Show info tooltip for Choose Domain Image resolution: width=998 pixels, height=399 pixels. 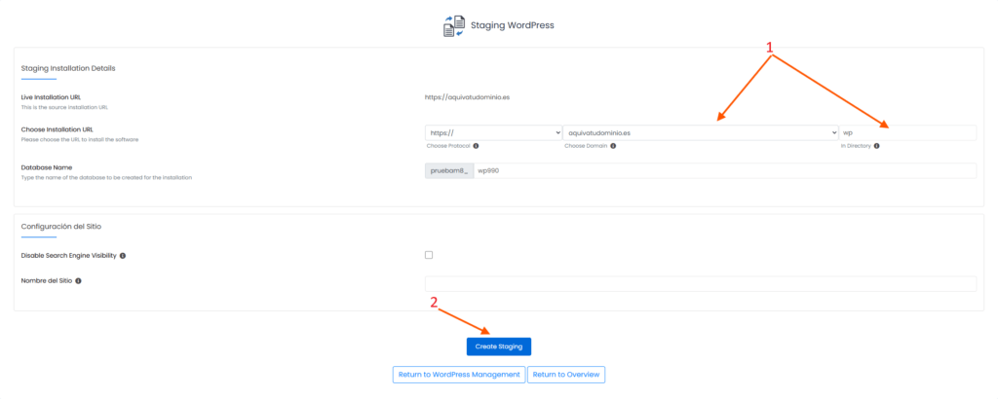(x=613, y=146)
